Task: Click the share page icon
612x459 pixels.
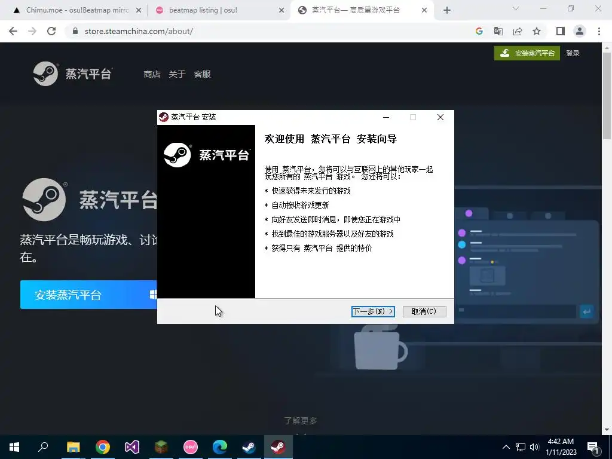Action: [518, 31]
